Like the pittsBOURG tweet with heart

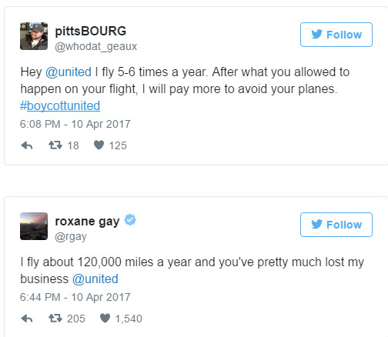pyautogui.click(x=99, y=145)
